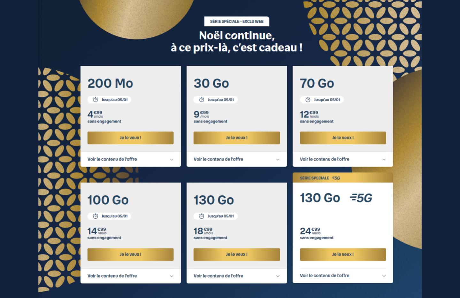
Task: Click the 'Série Spéciale - Exclu Web' badge
Action: 237,21
